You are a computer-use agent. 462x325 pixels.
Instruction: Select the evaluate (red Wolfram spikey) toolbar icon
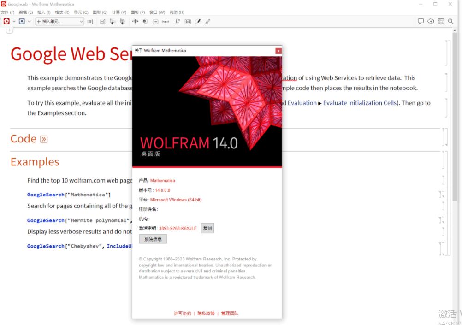pyautogui.click(x=7, y=21)
